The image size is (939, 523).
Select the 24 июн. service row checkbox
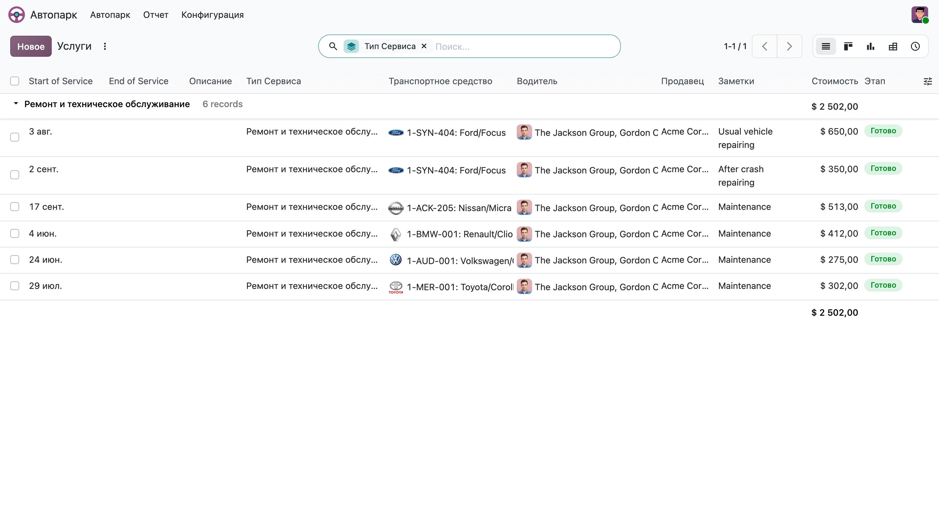(x=15, y=260)
